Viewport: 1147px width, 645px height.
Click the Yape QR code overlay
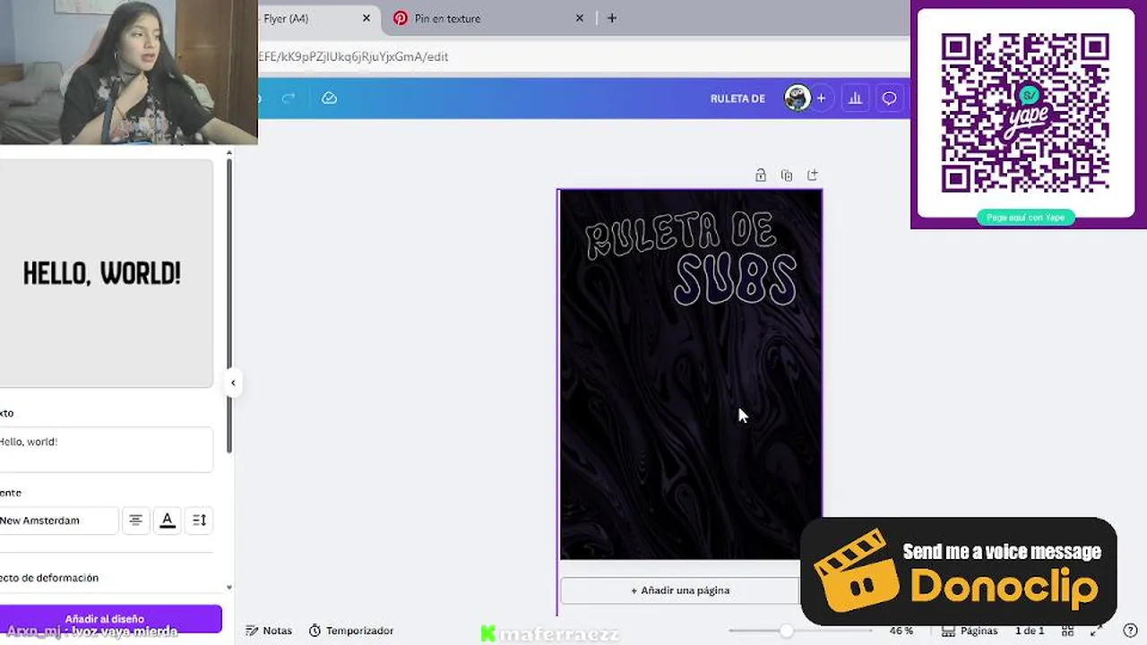click(x=1024, y=114)
